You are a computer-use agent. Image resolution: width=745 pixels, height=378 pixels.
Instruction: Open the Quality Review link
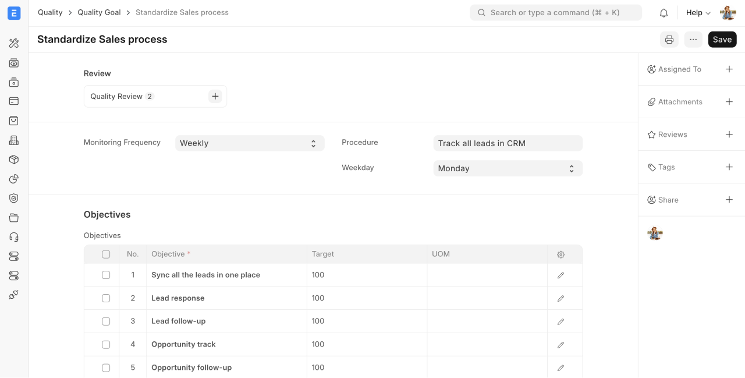point(116,97)
